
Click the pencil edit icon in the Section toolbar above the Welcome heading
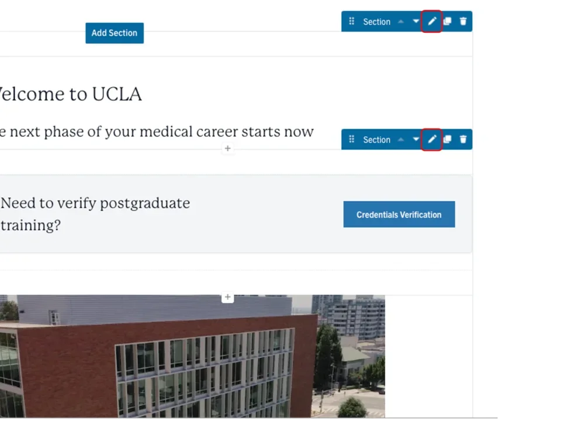[x=432, y=22]
